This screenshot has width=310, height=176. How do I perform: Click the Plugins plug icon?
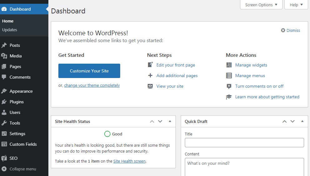[x=4, y=102]
